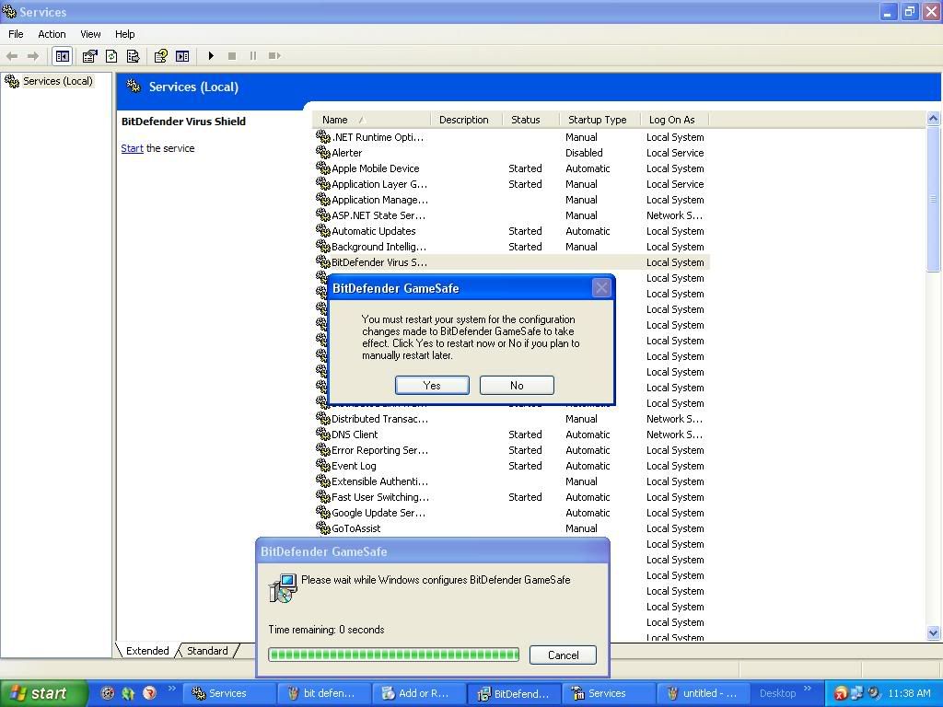The image size is (943, 707).
Task: Open the File menu
Action: [x=17, y=34]
